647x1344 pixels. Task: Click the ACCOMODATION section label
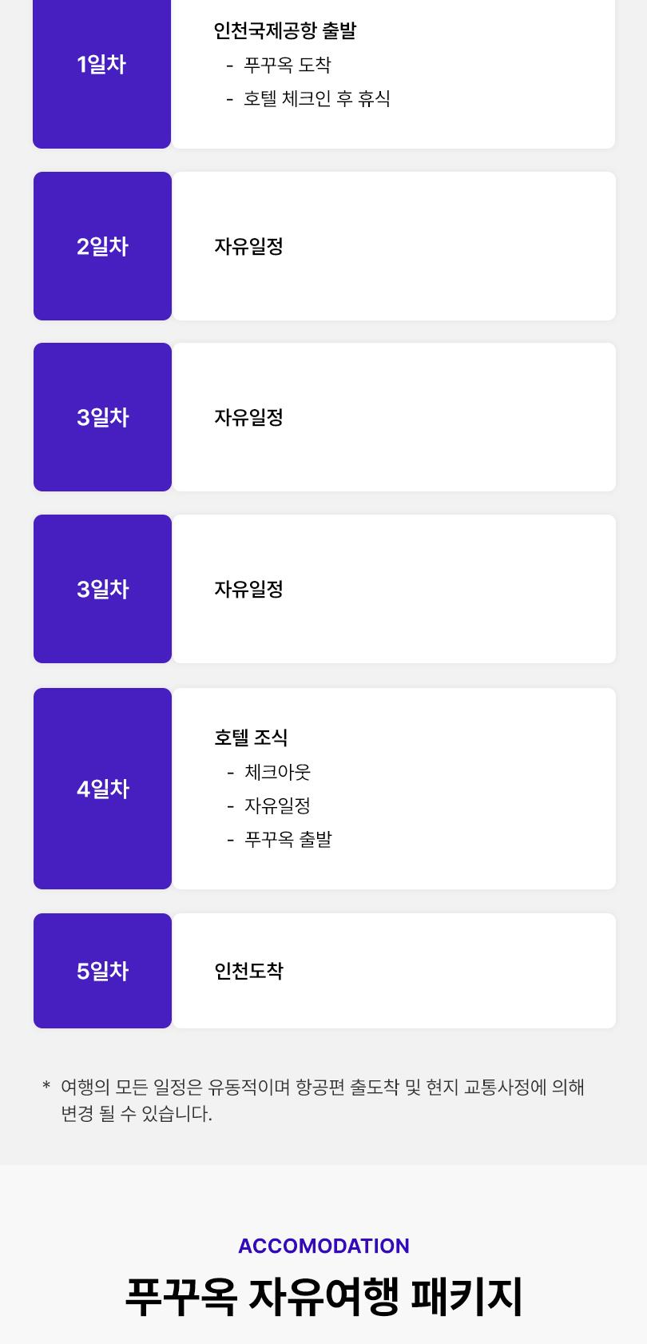(x=323, y=1246)
